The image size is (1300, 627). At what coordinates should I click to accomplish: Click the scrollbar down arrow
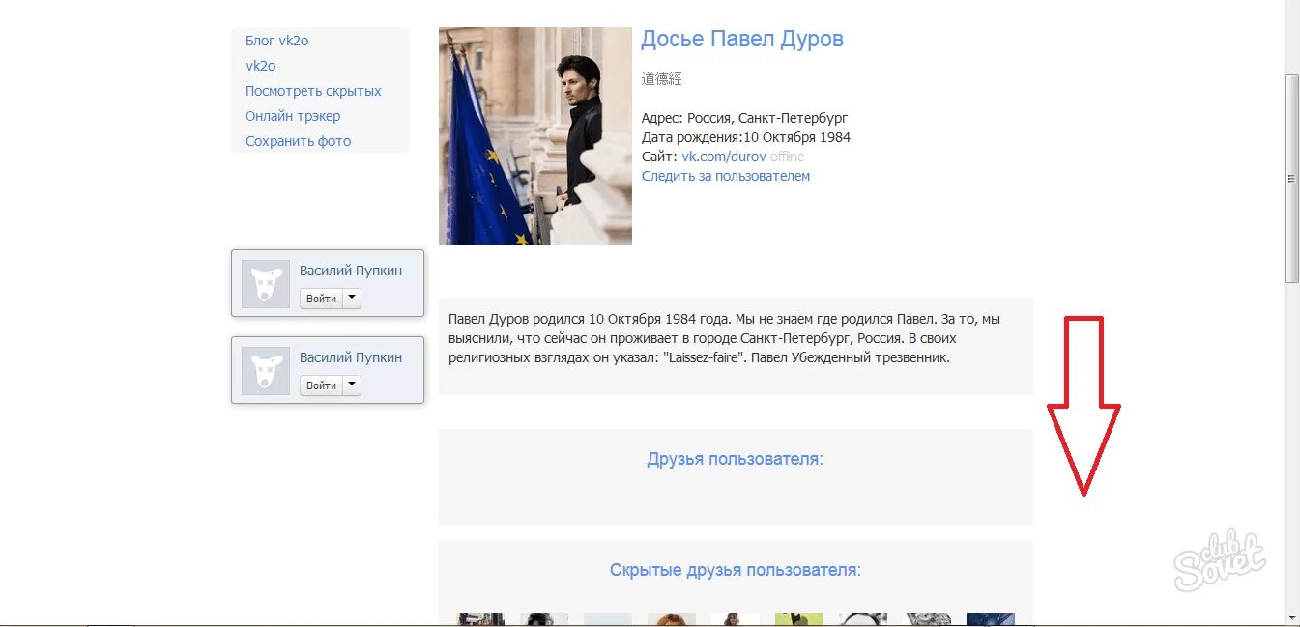pos(1291,617)
